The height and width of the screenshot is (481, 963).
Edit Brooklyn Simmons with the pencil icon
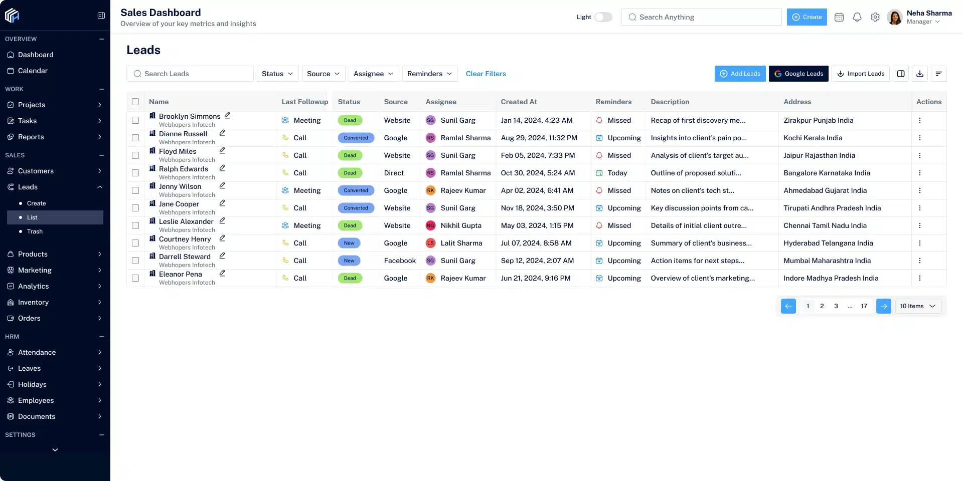[x=227, y=115]
